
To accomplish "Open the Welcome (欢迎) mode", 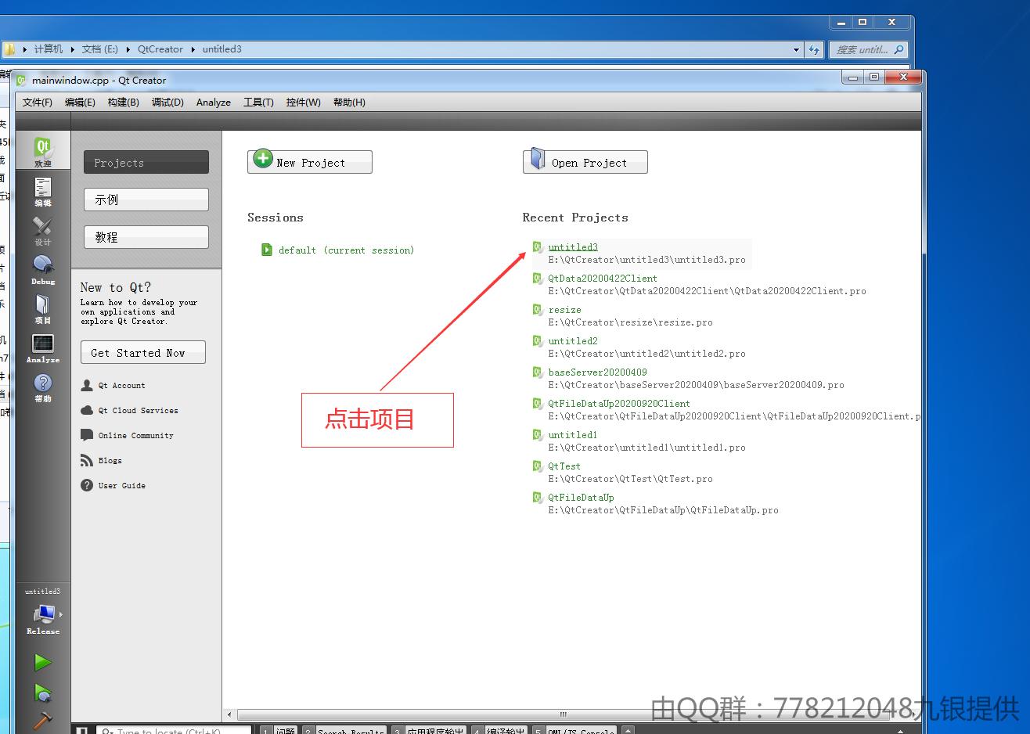I will click(43, 152).
